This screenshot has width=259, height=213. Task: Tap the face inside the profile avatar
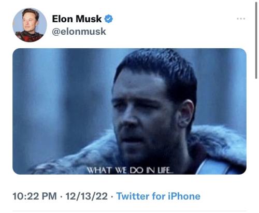28,22
